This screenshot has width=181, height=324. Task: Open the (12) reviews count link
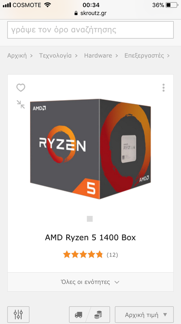point(112,255)
